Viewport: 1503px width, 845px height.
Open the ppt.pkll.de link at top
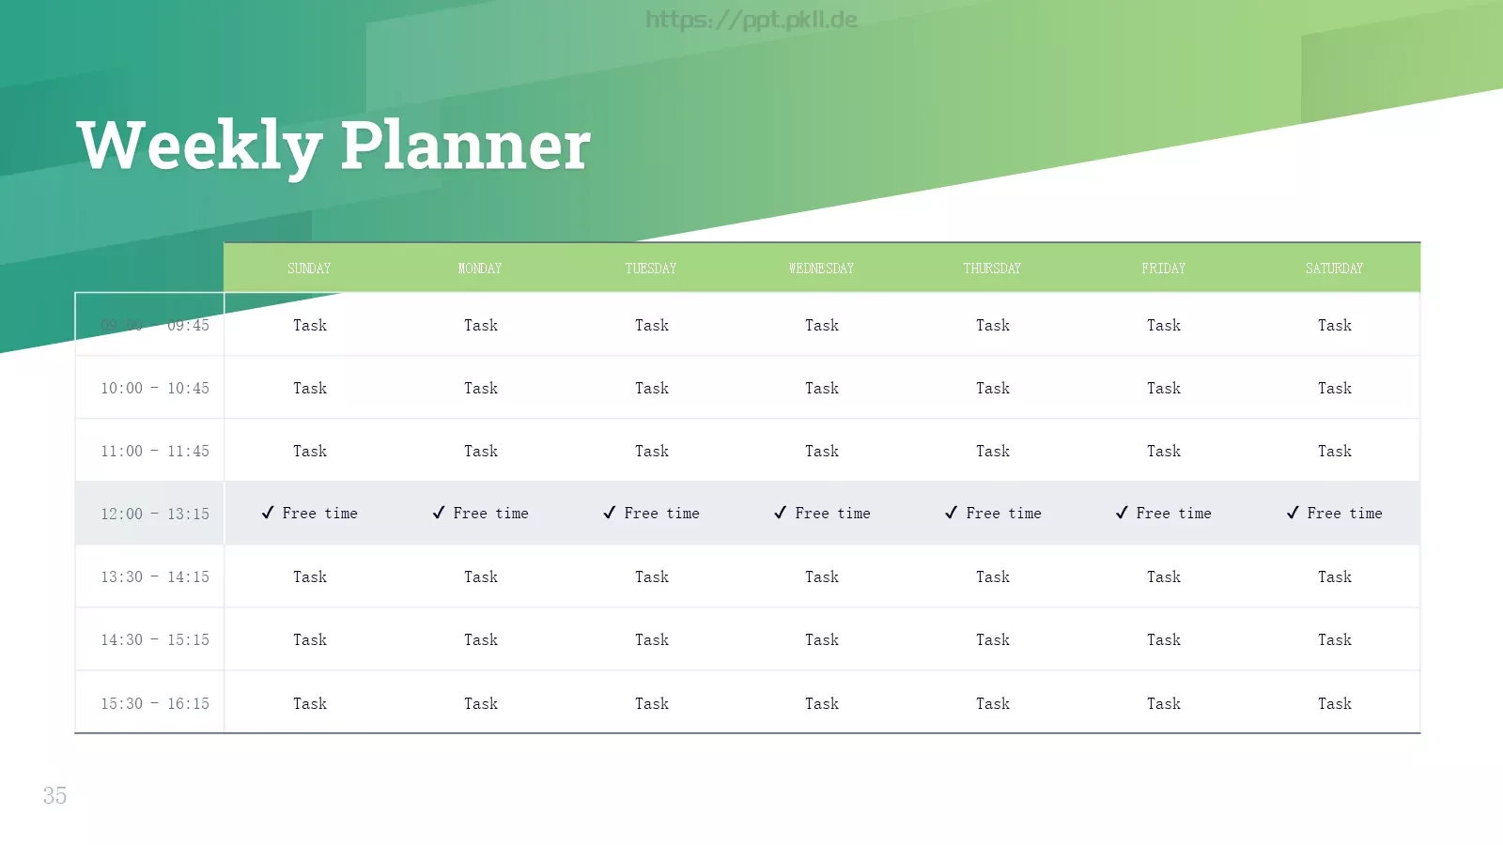click(x=751, y=20)
